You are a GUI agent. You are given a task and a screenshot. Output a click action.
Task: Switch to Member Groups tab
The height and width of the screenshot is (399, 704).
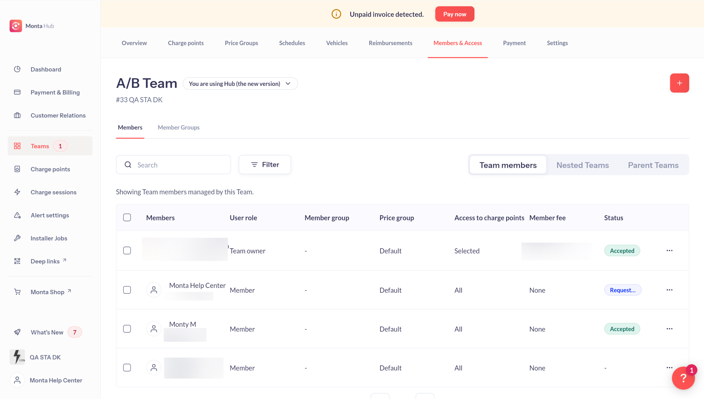pyautogui.click(x=178, y=127)
